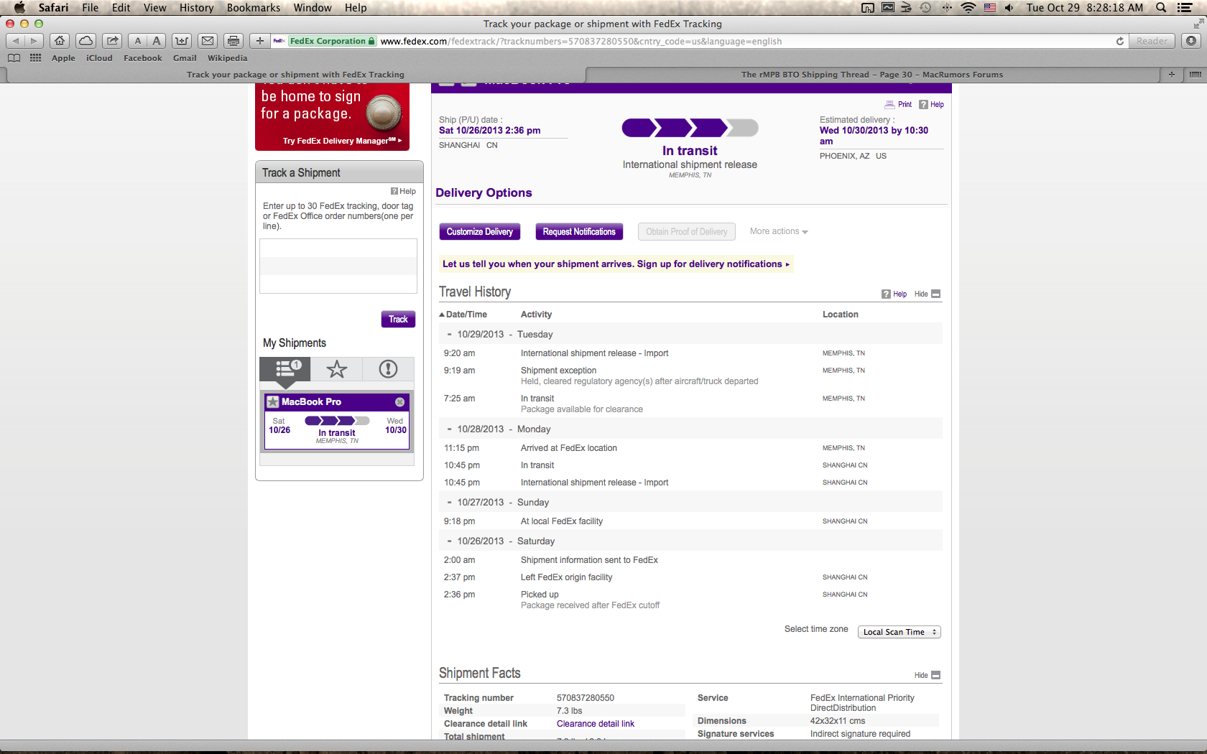Open Help link in Track a Shipment
The width and height of the screenshot is (1207, 754).
(x=403, y=192)
